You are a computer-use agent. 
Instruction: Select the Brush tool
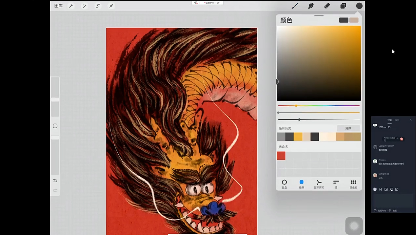pos(295,6)
